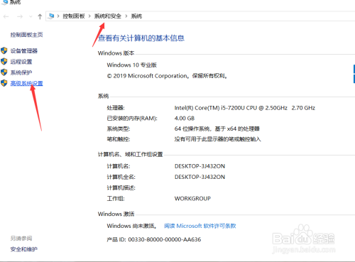Click shield icon beside 远程设置
The image size is (355, 262).
[4, 62]
